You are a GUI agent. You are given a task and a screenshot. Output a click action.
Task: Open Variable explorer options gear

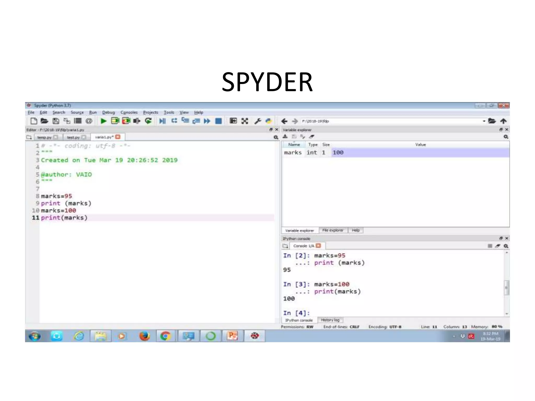[506, 137]
